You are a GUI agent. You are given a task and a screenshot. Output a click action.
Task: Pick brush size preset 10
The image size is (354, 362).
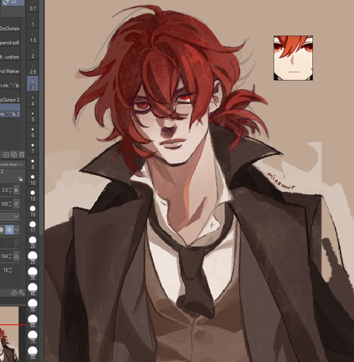tap(33, 179)
